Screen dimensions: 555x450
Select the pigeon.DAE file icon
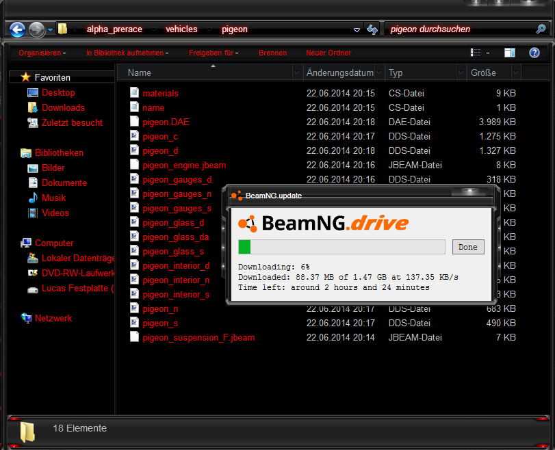pos(134,122)
